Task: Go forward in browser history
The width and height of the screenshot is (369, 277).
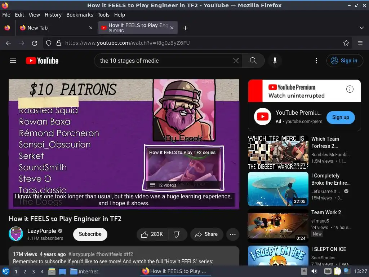Action: (x=22, y=43)
